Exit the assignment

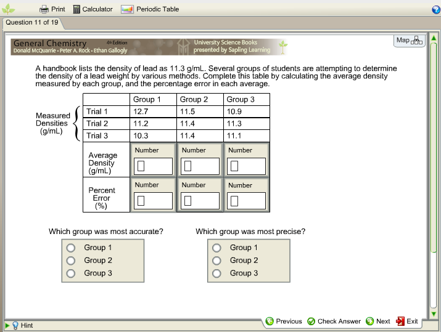point(407,321)
